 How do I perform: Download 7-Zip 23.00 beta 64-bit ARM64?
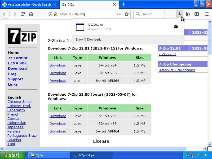[x=58, y=131]
